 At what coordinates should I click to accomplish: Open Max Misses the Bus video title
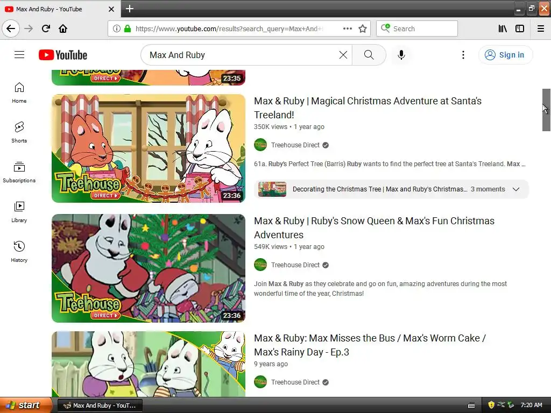point(370,345)
